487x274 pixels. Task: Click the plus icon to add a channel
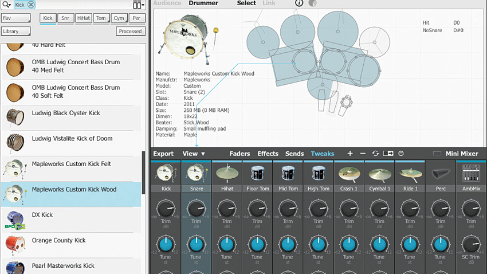(x=350, y=154)
